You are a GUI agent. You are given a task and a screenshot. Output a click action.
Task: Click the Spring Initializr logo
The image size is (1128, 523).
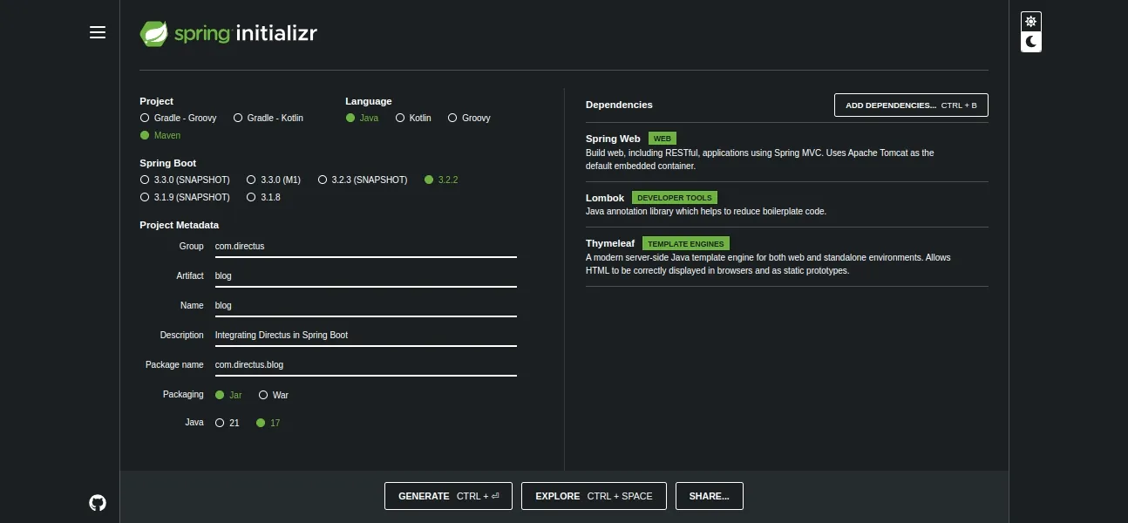pyautogui.click(x=228, y=33)
